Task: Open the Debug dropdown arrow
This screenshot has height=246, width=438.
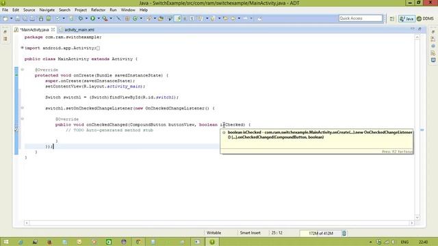Action: click(x=86, y=18)
